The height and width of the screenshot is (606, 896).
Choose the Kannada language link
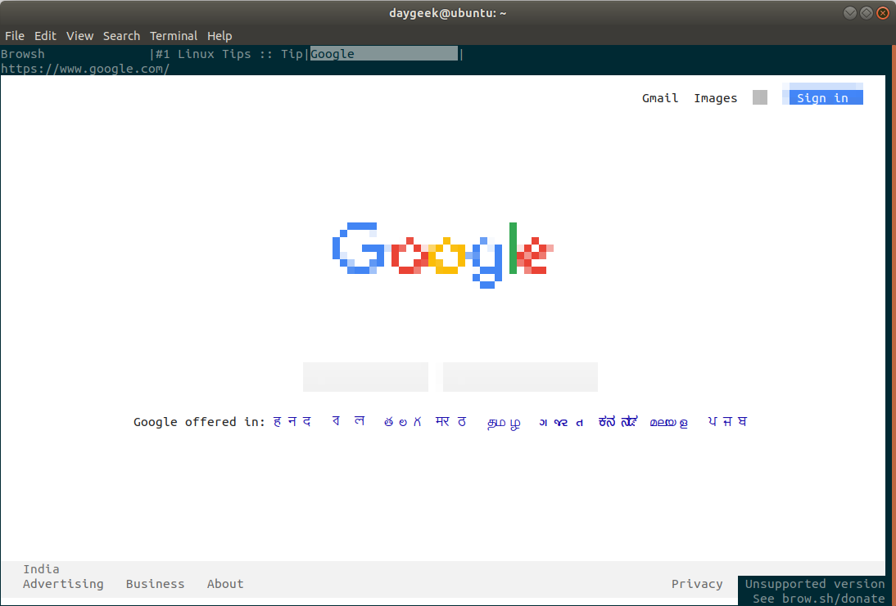[x=618, y=422]
